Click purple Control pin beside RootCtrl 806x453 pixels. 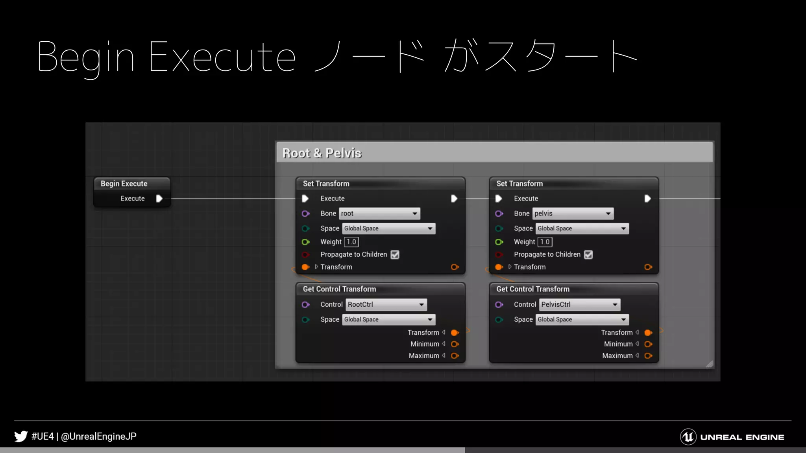click(x=306, y=305)
